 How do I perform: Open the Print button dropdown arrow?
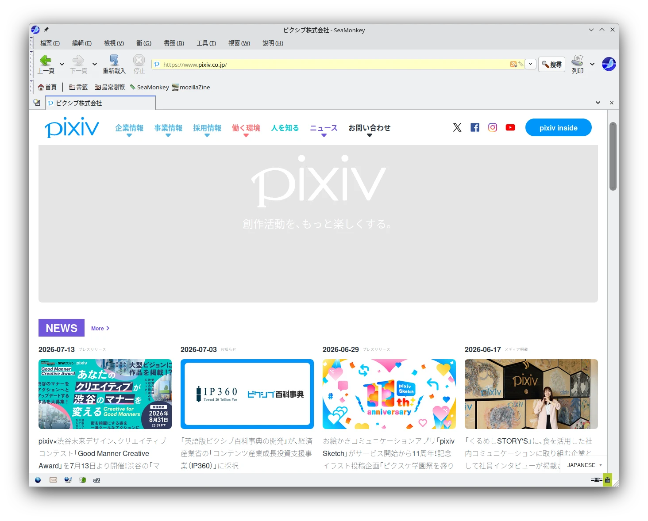click(592, 64)
